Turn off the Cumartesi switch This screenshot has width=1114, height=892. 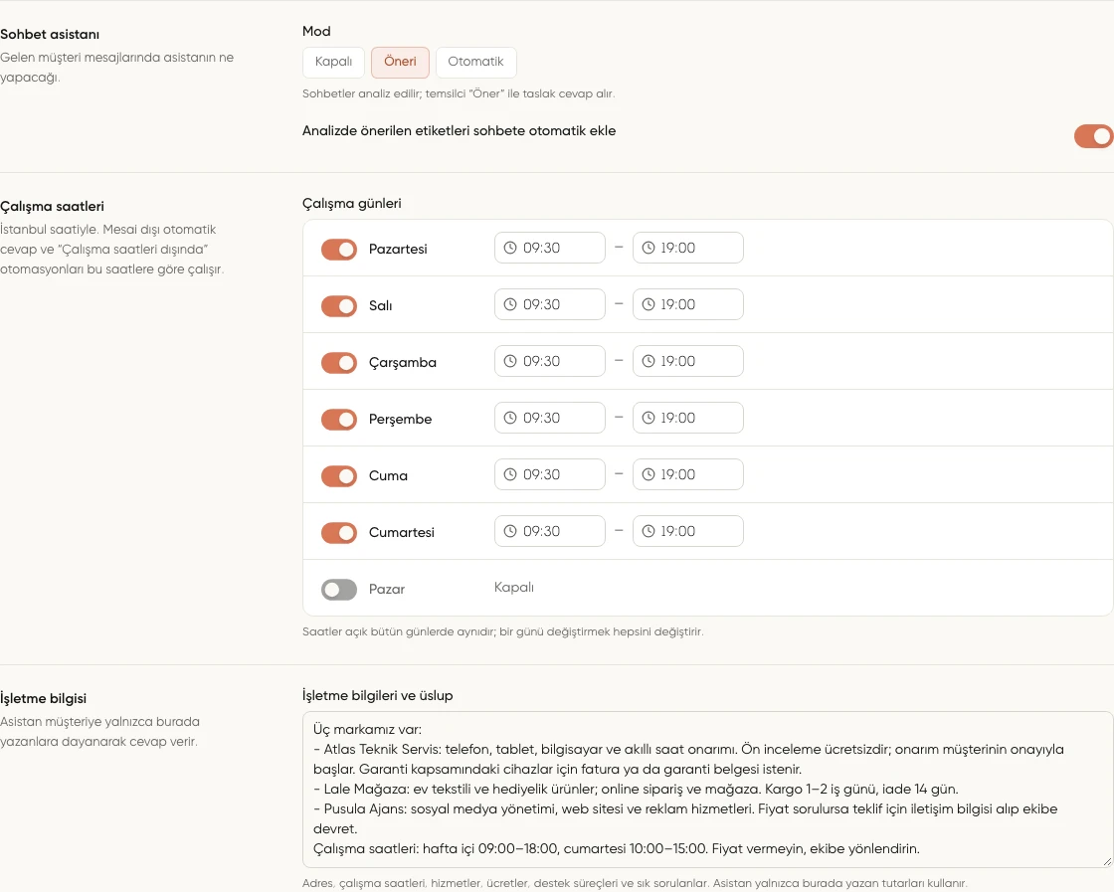point(339,533)
